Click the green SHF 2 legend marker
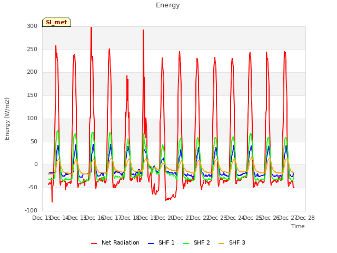 pyautogui.click(x=186, y=244)
